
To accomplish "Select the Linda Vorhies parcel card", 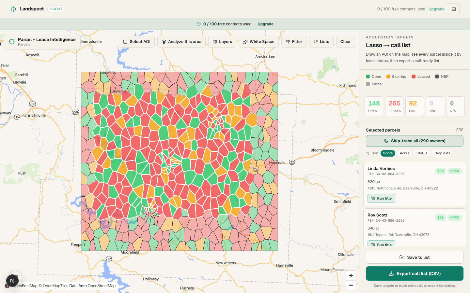I will tap(415, 184).
